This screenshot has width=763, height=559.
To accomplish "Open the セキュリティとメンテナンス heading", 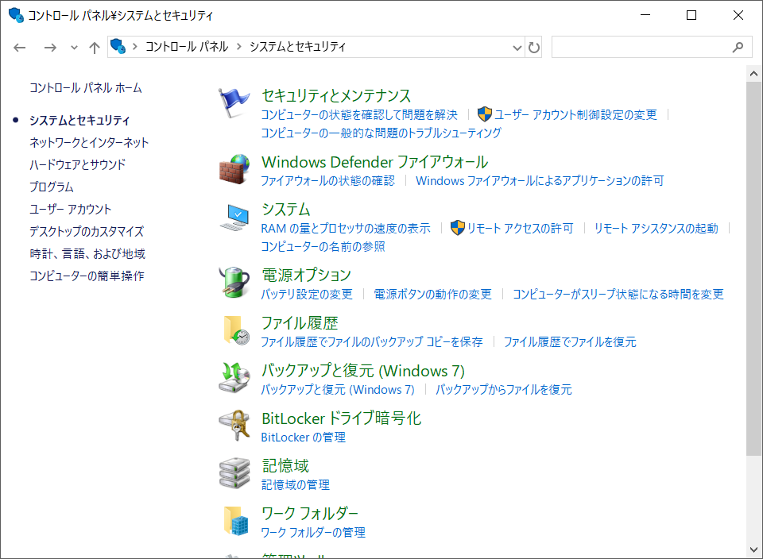I will (x=336, y=95).
